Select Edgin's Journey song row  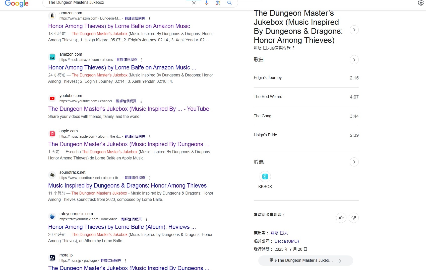(x=306, y=78)
